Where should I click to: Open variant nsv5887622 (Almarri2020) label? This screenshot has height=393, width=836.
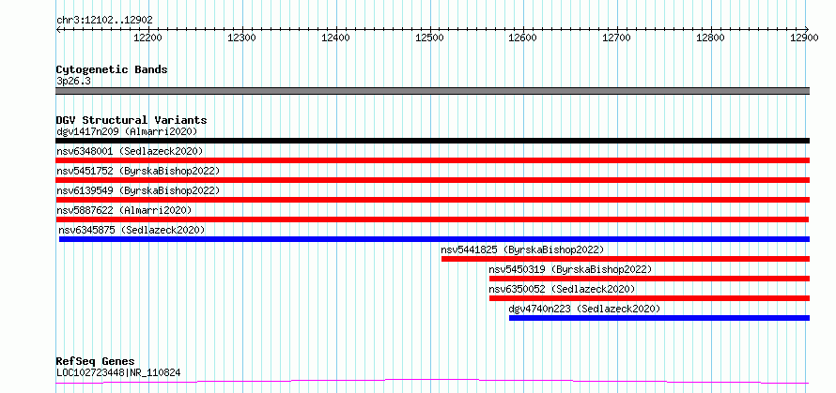(x=124, y=210)
